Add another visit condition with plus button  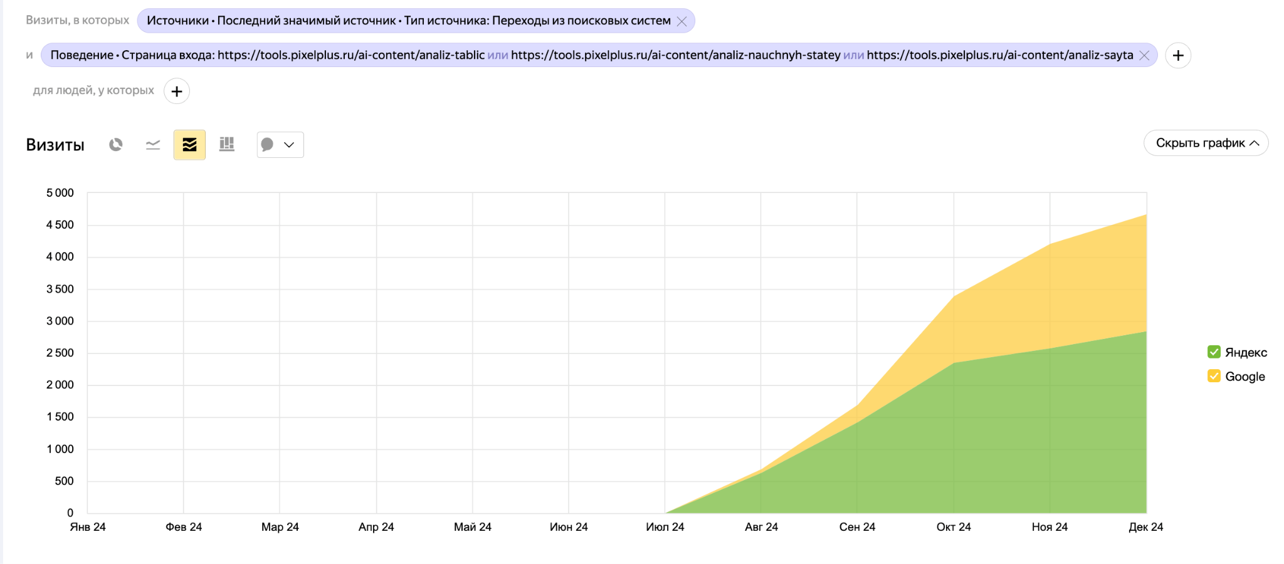pos(1178,56)
